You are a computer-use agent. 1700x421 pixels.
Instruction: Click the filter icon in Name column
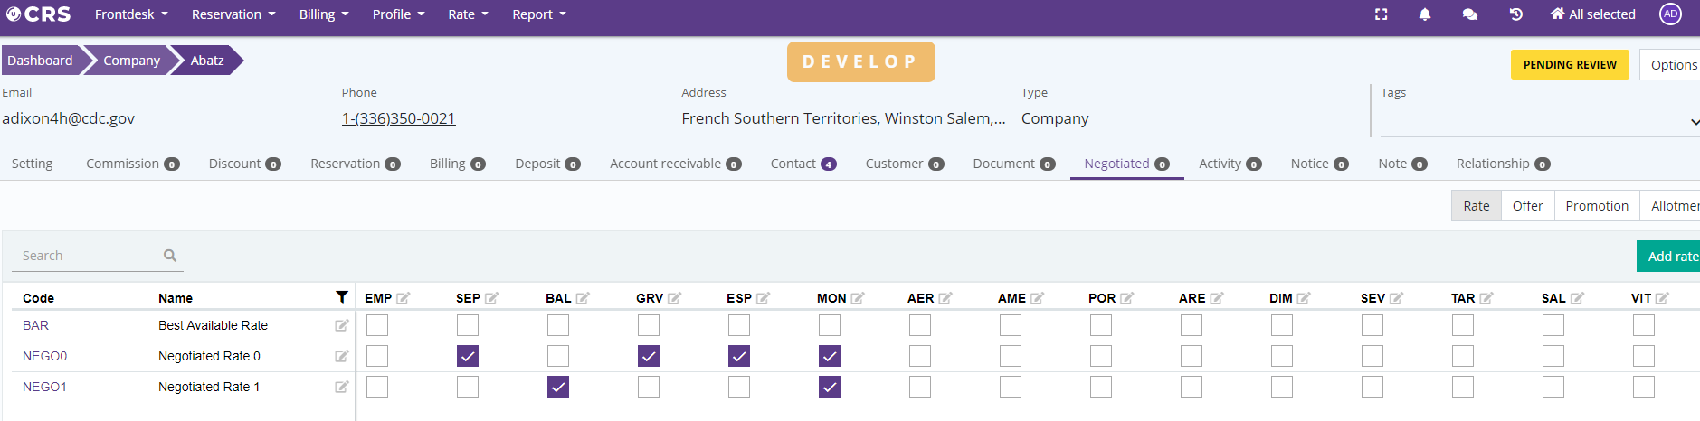[342, 297]
